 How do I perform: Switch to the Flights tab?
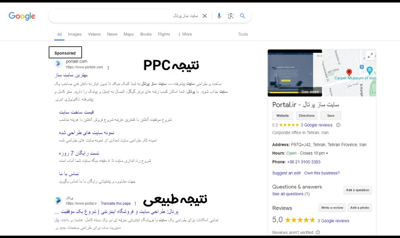tap(164, 35)
